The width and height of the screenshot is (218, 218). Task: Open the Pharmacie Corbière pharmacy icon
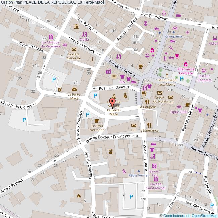pos(185,64)
